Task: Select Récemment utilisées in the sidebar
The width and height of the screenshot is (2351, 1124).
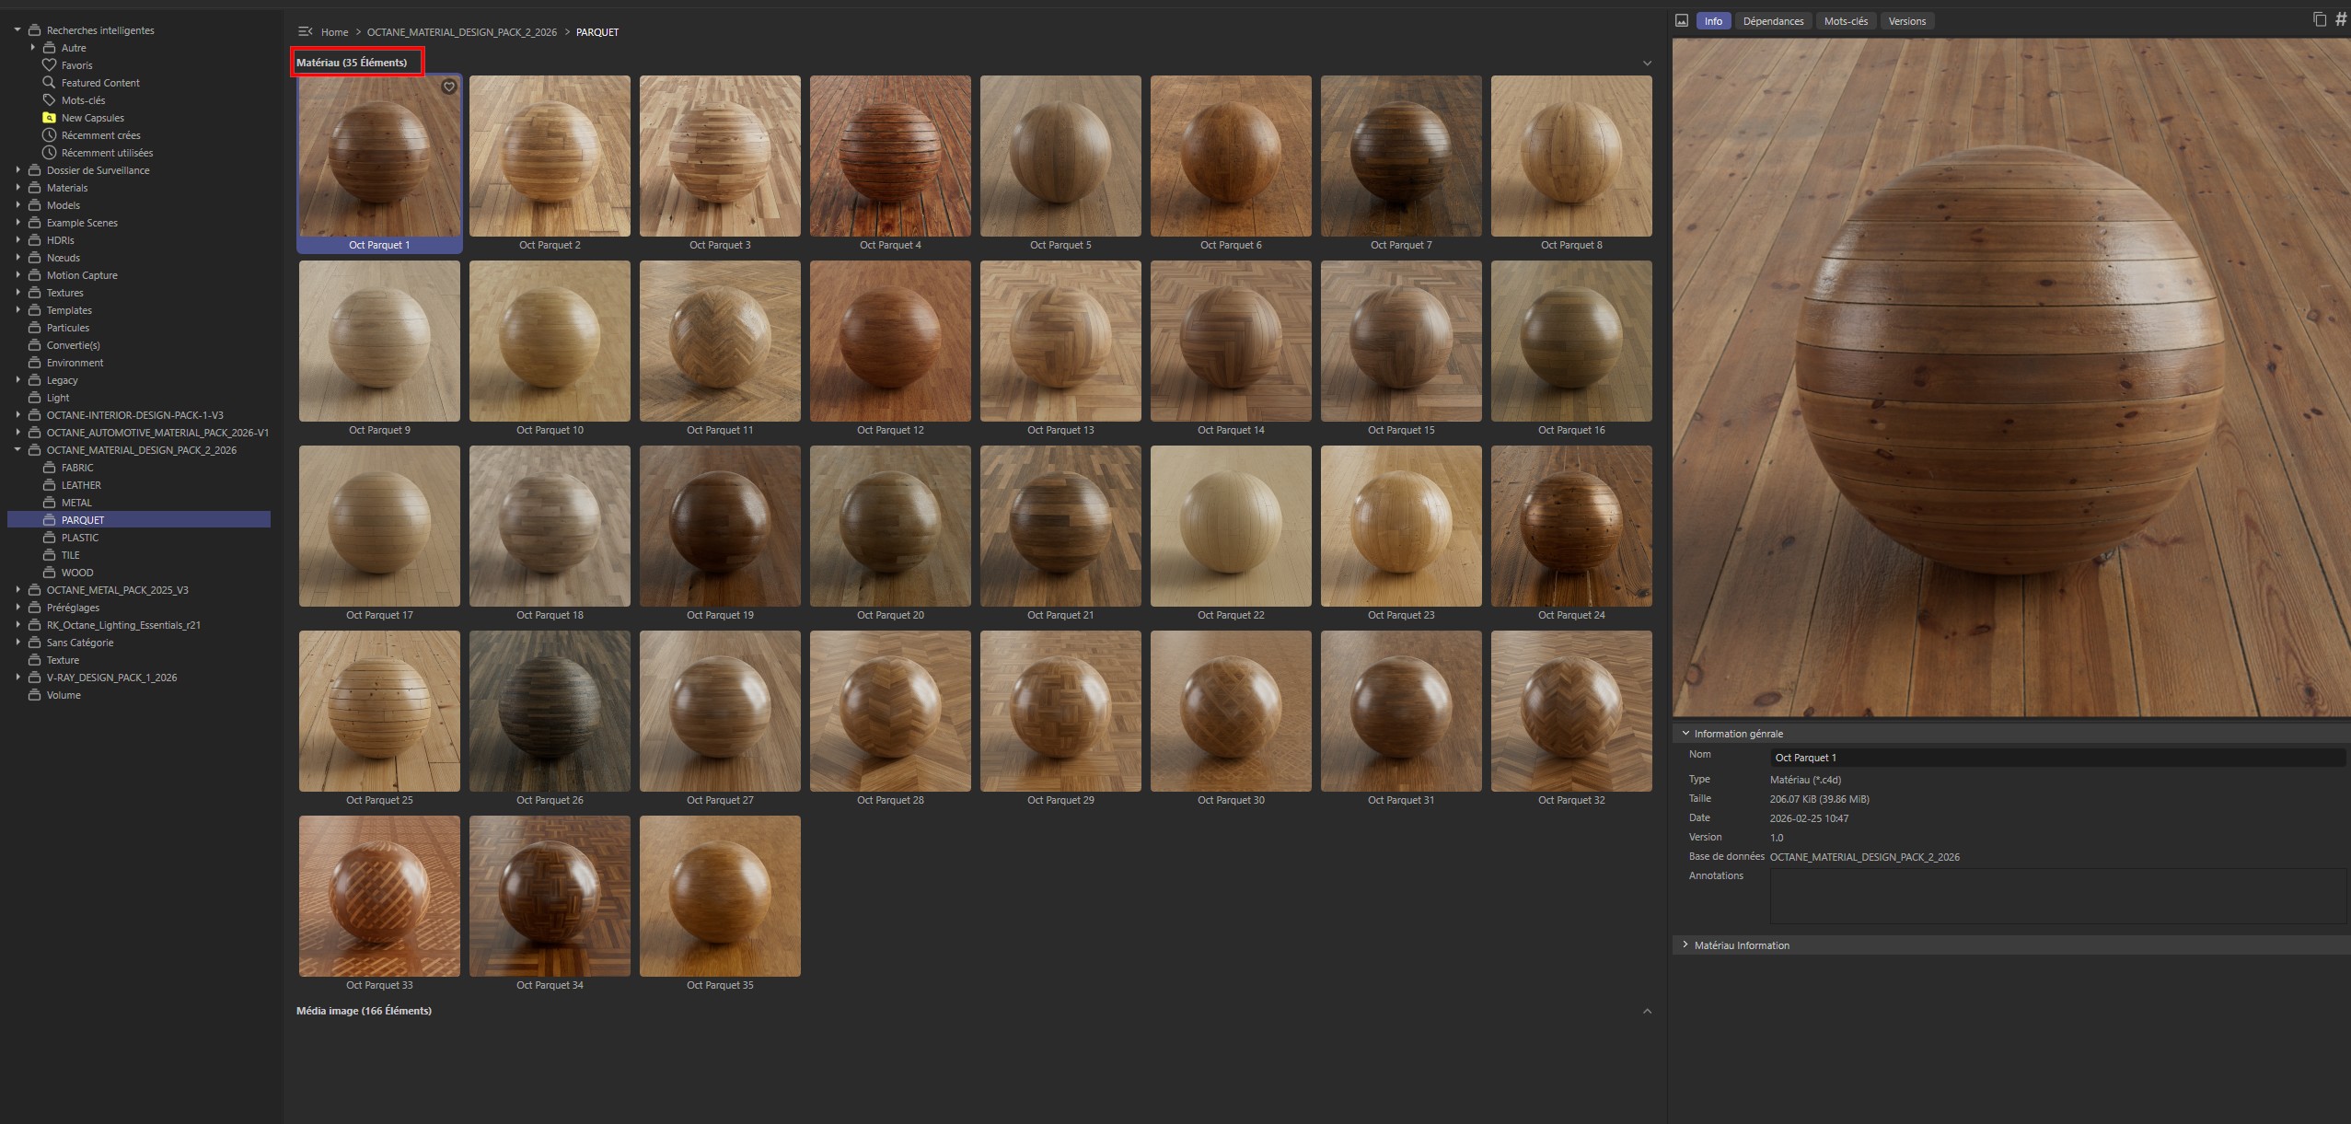Action: click(106, 152)
